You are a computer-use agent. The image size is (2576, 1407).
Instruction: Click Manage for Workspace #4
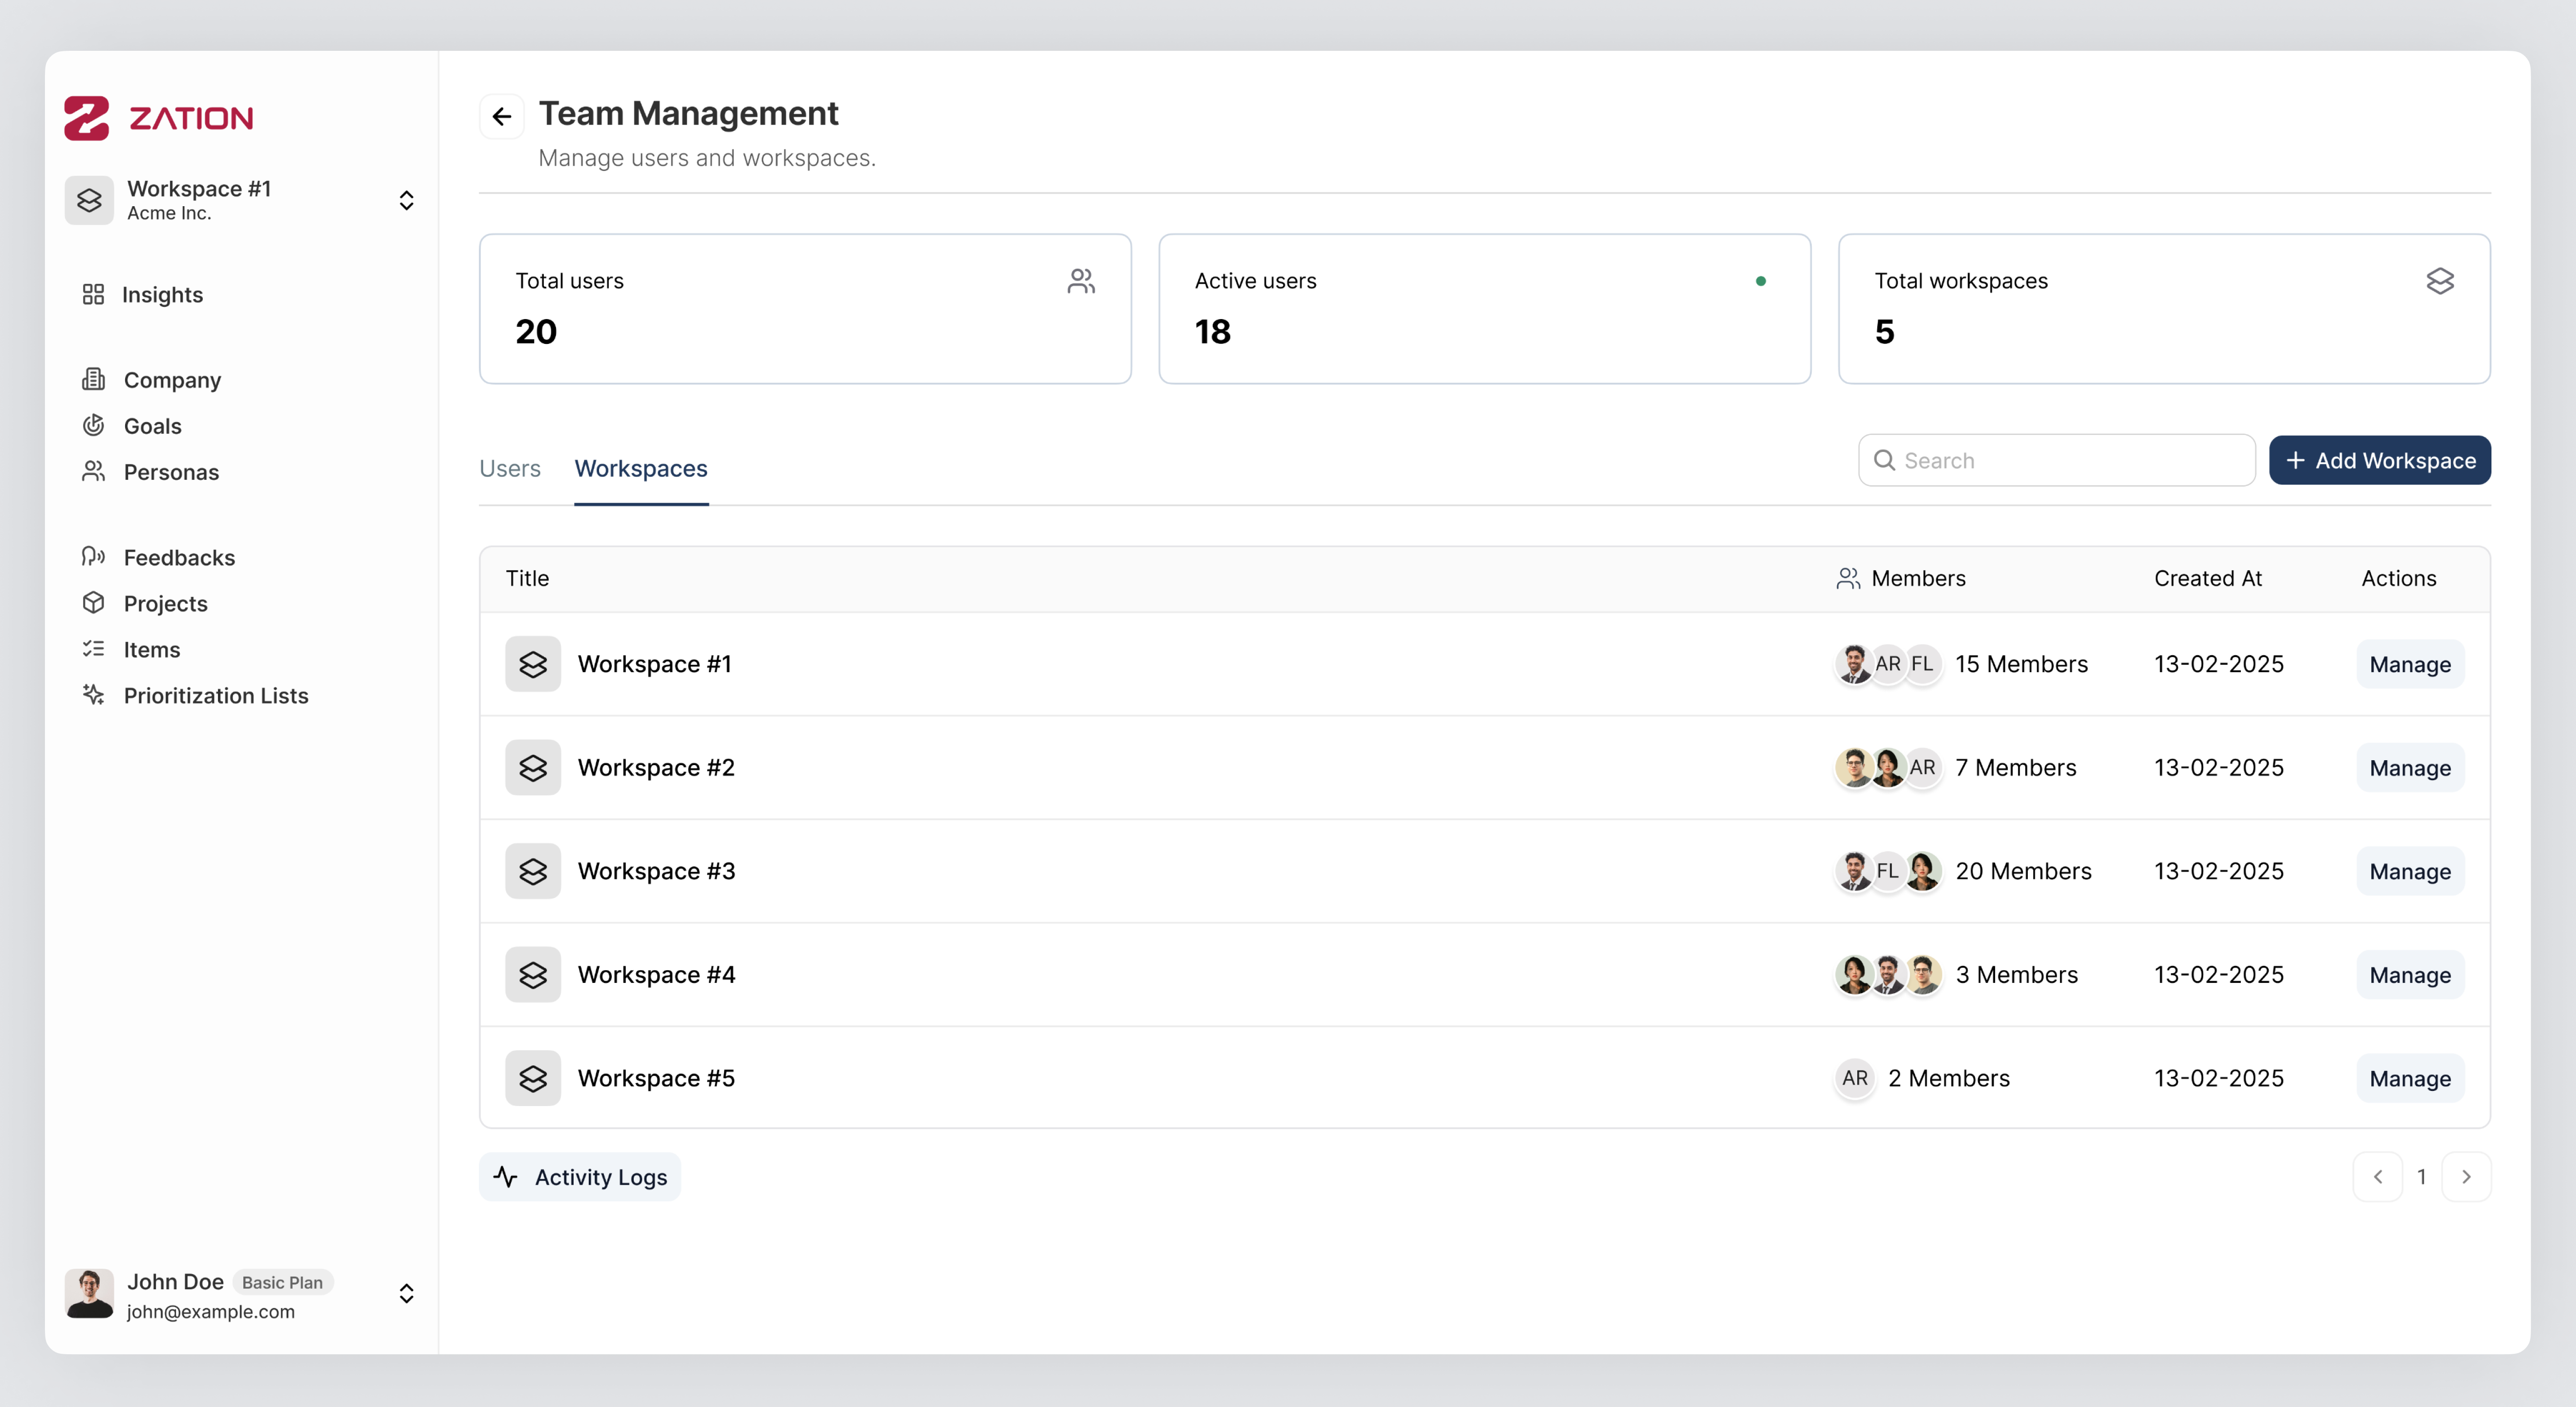2410,975
